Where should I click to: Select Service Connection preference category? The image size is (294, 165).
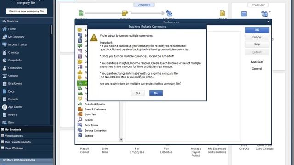pyautogui.click(x=96, y=130)
